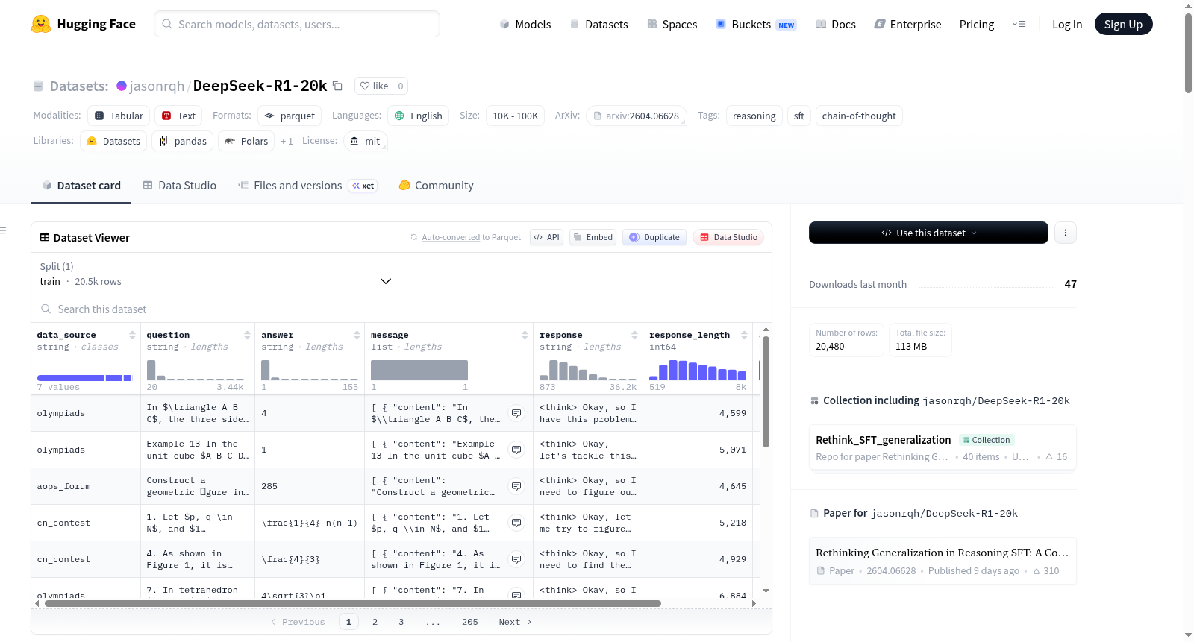Viewport: 1194px width, 642px height.
Task: Click the Embed button
Action: click(592, 237)
